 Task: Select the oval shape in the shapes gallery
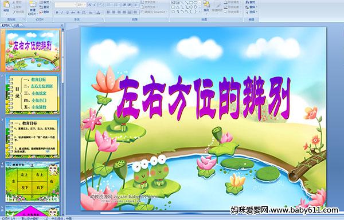(x=196, y=2)
